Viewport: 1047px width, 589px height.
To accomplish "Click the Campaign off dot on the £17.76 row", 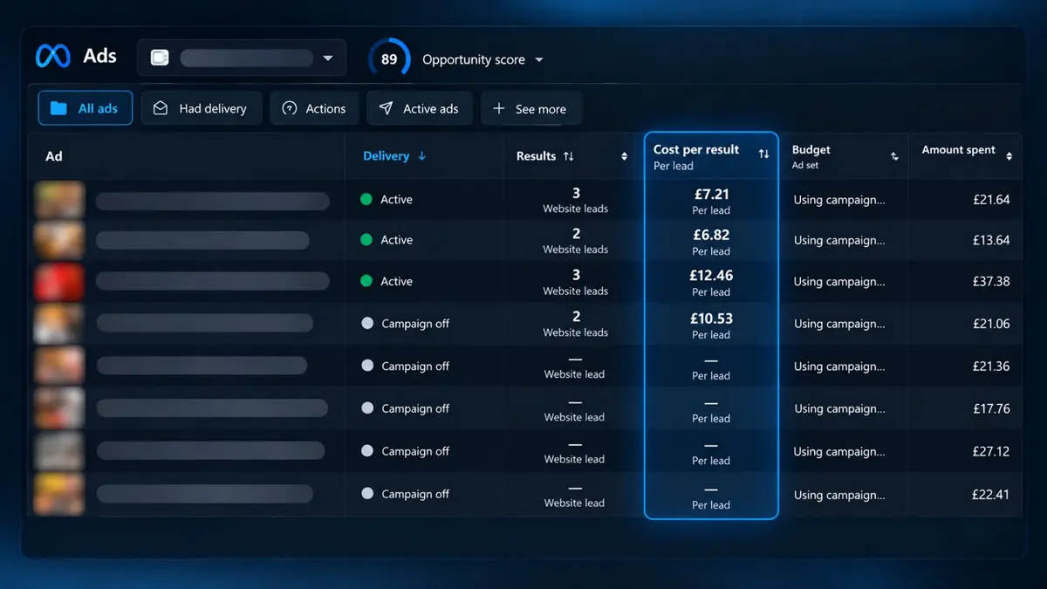I will [x=367, y=408].
